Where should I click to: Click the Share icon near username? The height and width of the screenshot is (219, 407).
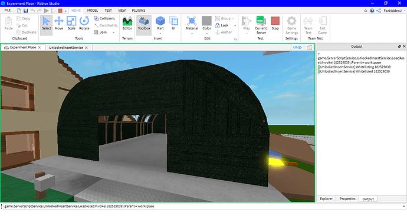[379, 11]
